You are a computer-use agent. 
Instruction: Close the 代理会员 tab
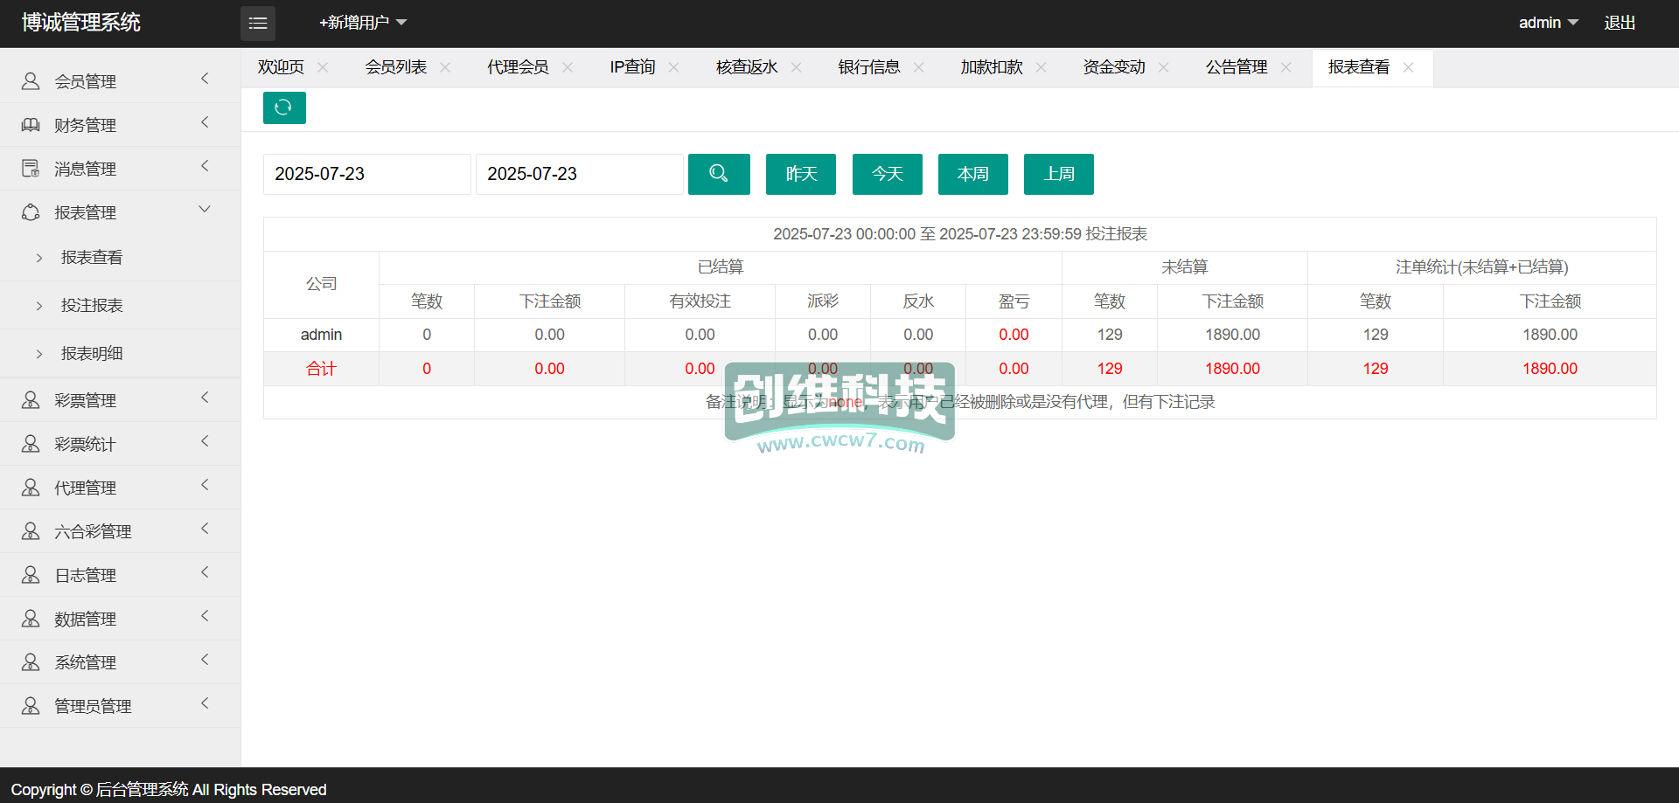point(568,67)
